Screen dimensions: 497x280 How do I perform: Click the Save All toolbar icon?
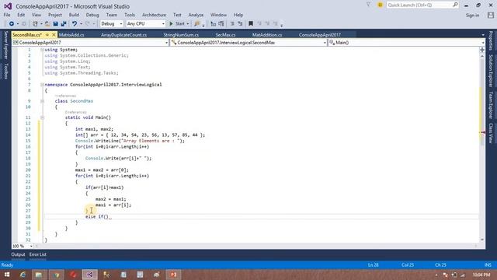point(64,24)
